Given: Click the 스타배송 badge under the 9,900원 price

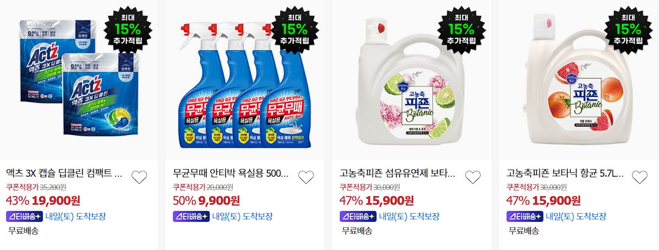Looking at the screenshot, I should 191,216.
